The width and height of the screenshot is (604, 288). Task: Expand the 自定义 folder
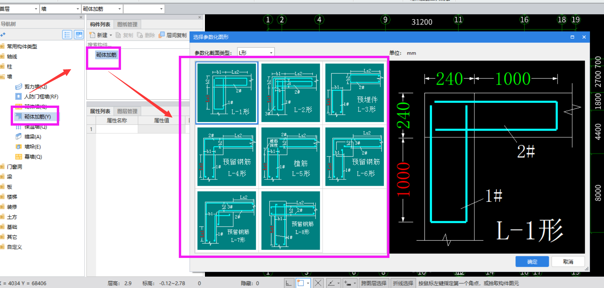click(3, 247)
